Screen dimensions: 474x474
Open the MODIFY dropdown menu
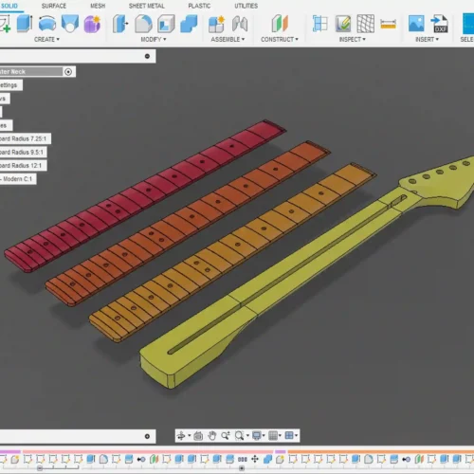(154, 39)
